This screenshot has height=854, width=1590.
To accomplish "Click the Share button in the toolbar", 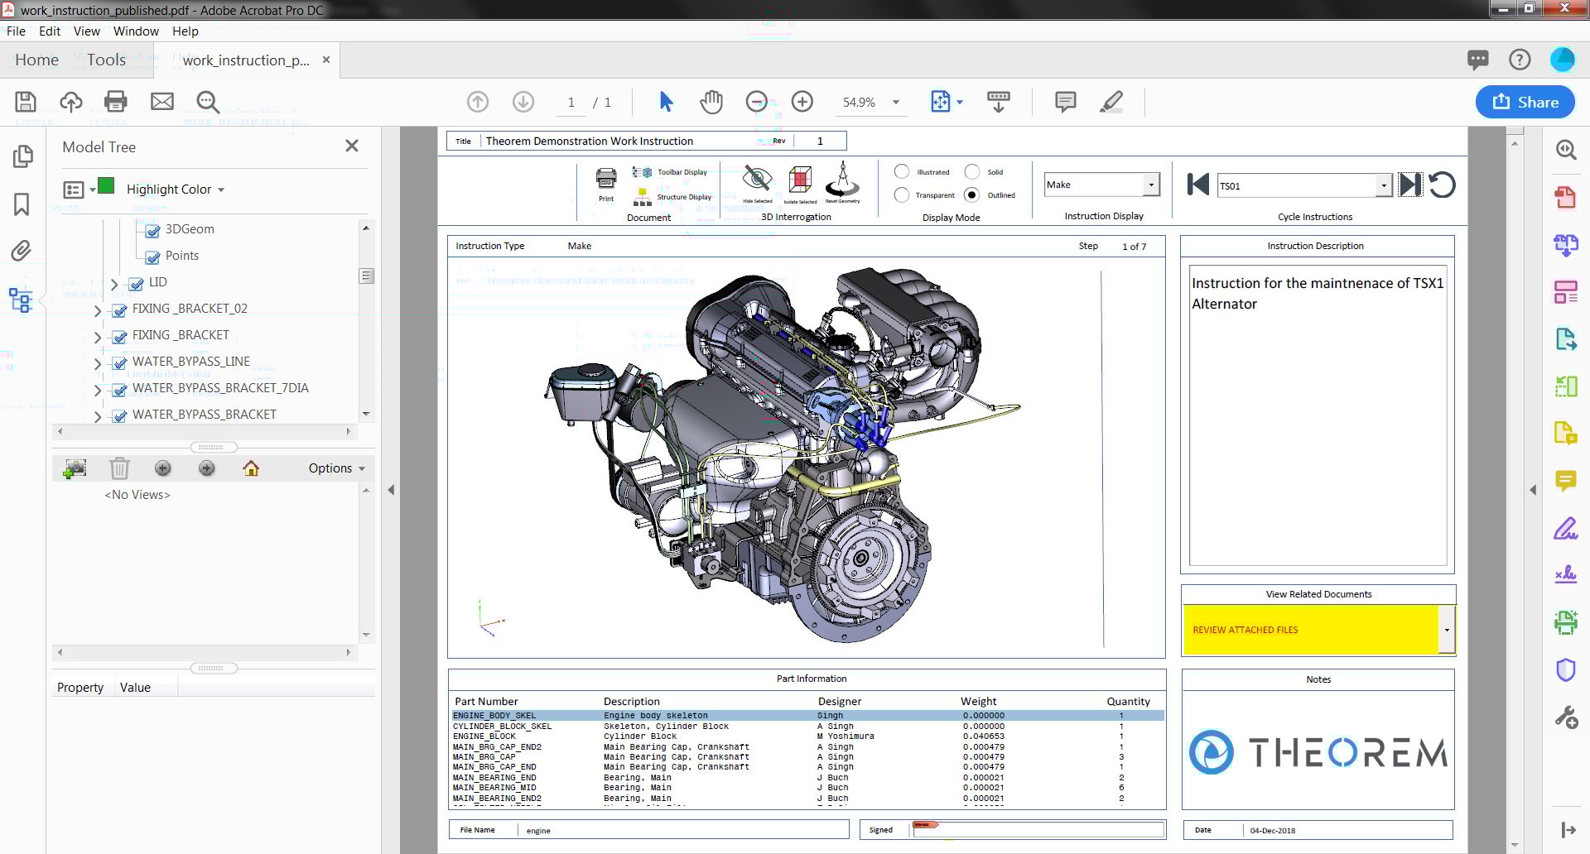I will click(x=1525, y=102).
